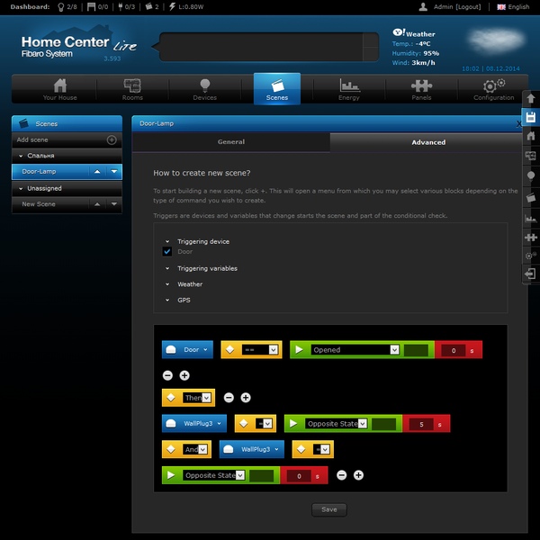Click the house icon in side toolbar
The width and height of the screenshot is (540, 540).
pyautogui.click(x=531, y=136)
